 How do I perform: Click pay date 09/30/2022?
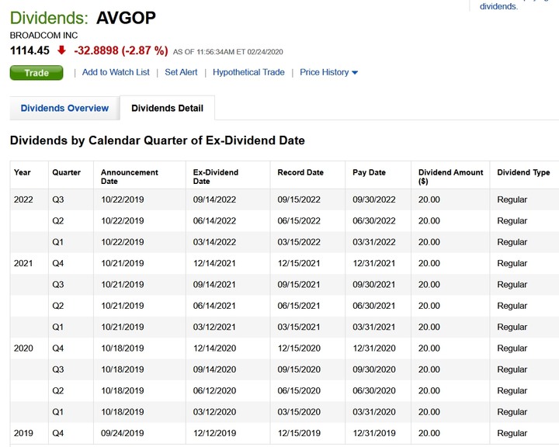374,199
